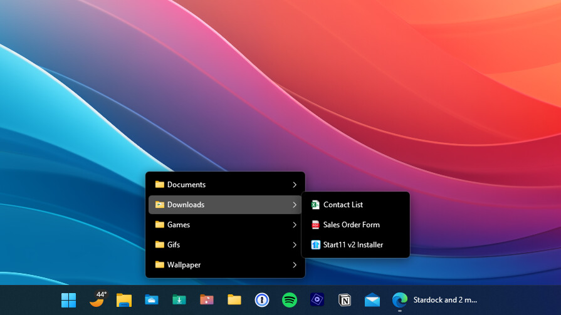
Task: Open the weather widget showing 44°
Action: click(x=97, y=299)
